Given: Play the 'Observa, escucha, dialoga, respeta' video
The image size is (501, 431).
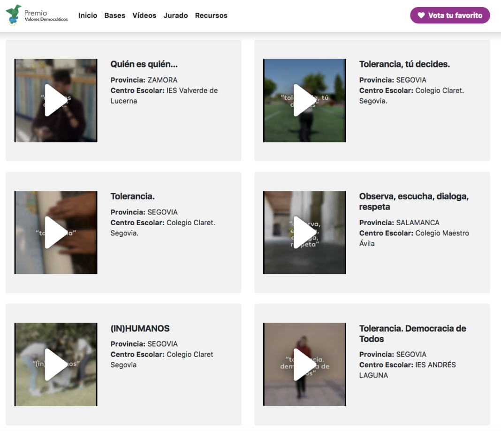Looking at the screenshot, I should click(x=304, y=232).
